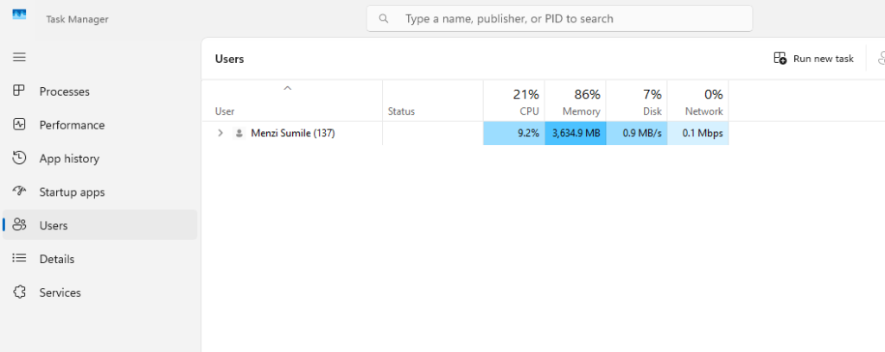The width and height of the screenshot is (885, 352).
Task: Click the Processes icon in sidebar
Action: 19,91
